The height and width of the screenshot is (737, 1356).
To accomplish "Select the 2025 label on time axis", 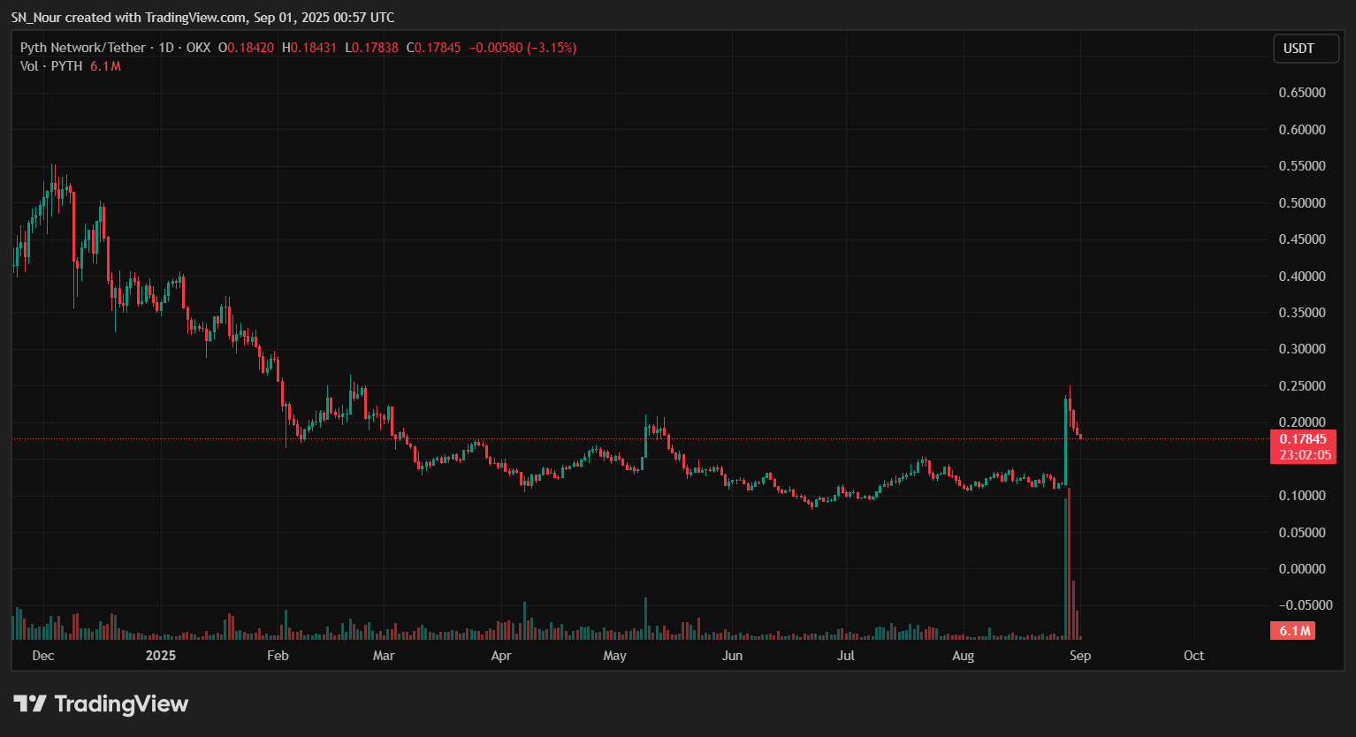I will coord(161,656).
